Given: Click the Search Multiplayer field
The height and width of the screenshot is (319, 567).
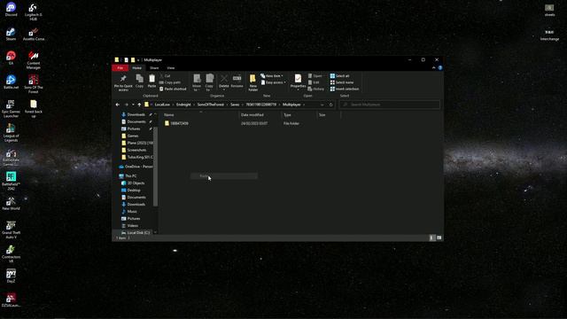Looking at the screenshot, I should tap(390, 105).
